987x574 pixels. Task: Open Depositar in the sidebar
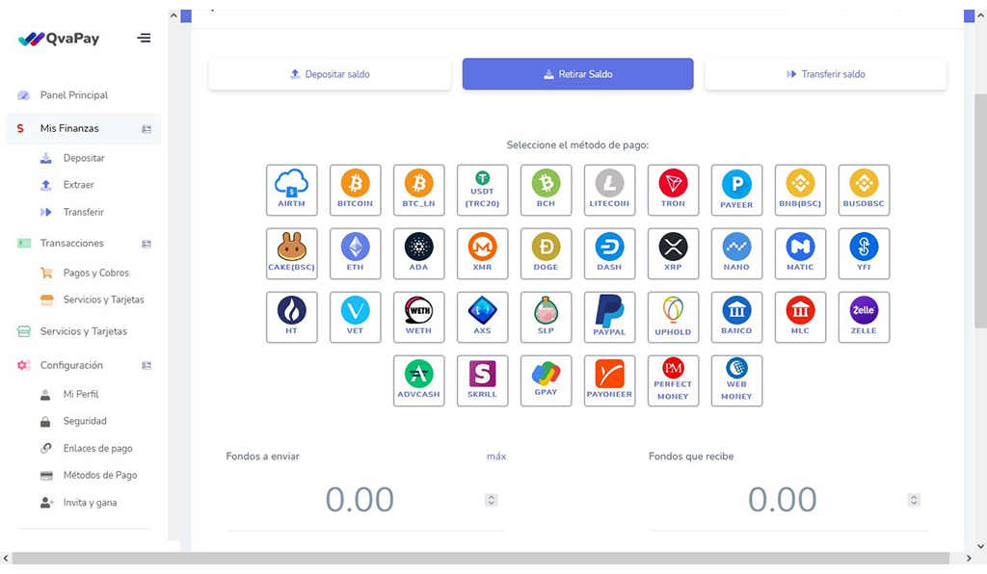(84, 159)
